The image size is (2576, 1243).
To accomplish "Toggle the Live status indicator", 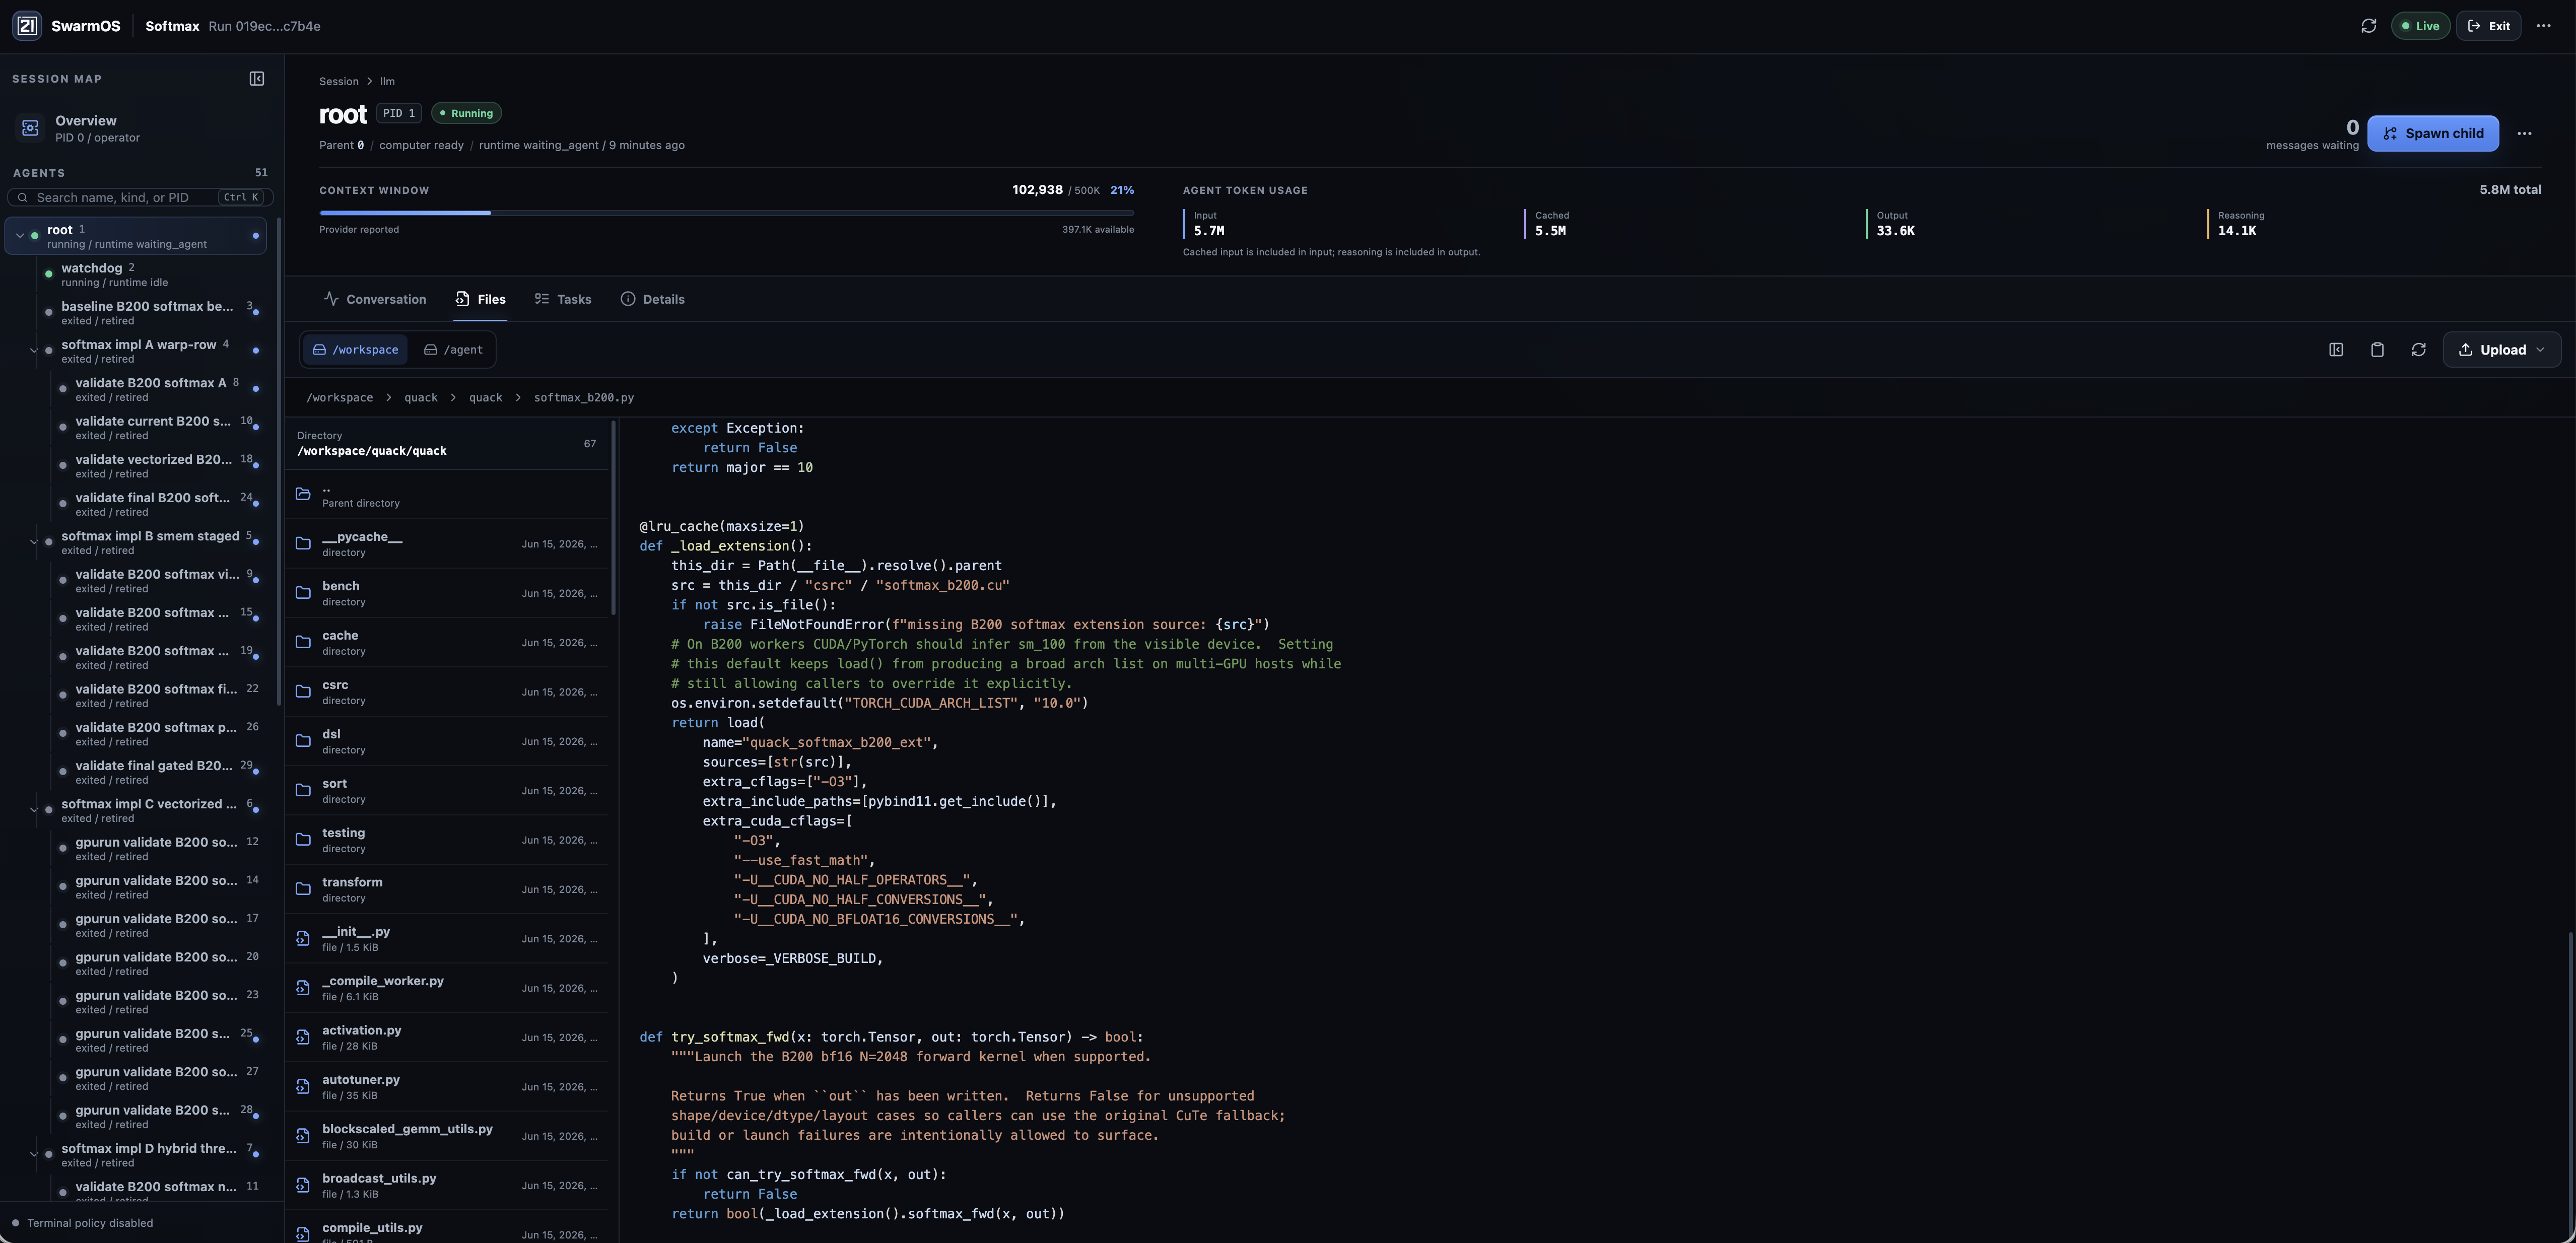I will 2420,26.
